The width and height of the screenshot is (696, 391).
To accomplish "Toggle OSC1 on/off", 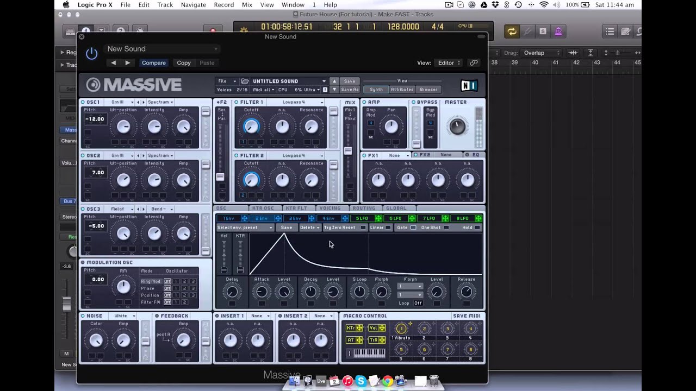I will [x=83, y=102].
